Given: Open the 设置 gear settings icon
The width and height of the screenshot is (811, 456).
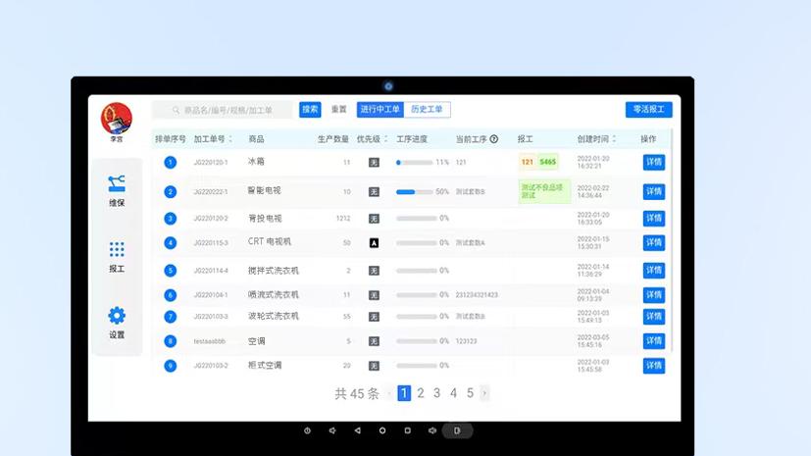Looking at the screenshot, I should point(117,316).
